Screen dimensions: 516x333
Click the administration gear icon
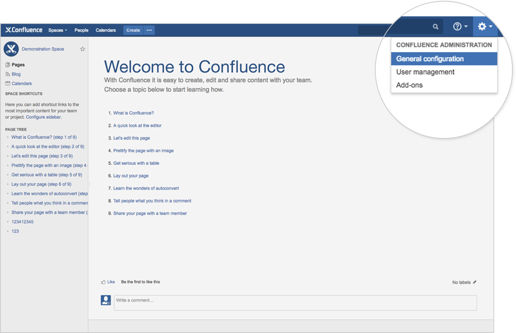(482, 26)
